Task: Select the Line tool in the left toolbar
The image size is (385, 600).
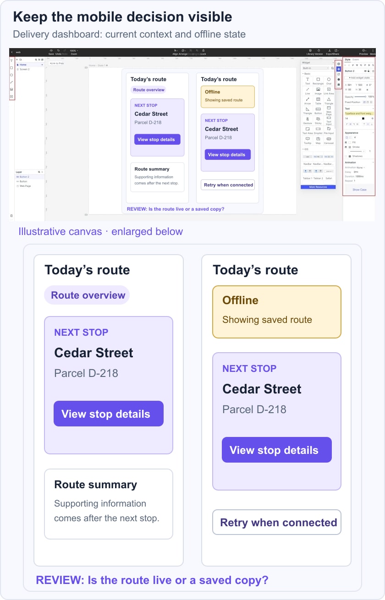Action: click(11, 82)
